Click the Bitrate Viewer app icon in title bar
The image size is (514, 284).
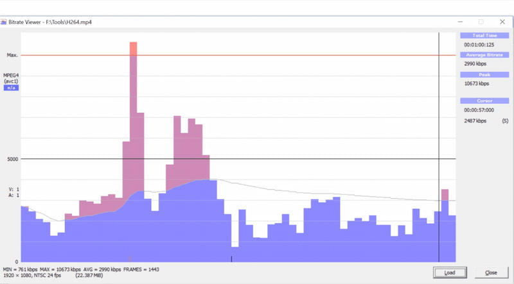[4, 22]
